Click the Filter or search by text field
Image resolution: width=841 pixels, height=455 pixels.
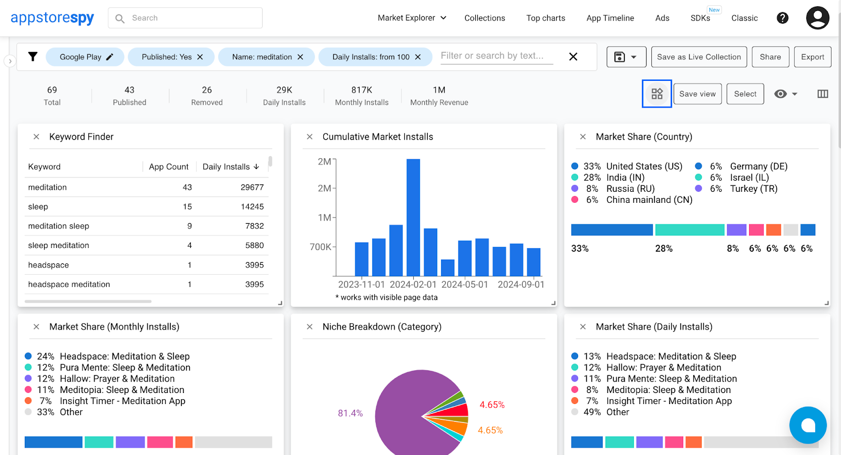[x=497, y=56]
